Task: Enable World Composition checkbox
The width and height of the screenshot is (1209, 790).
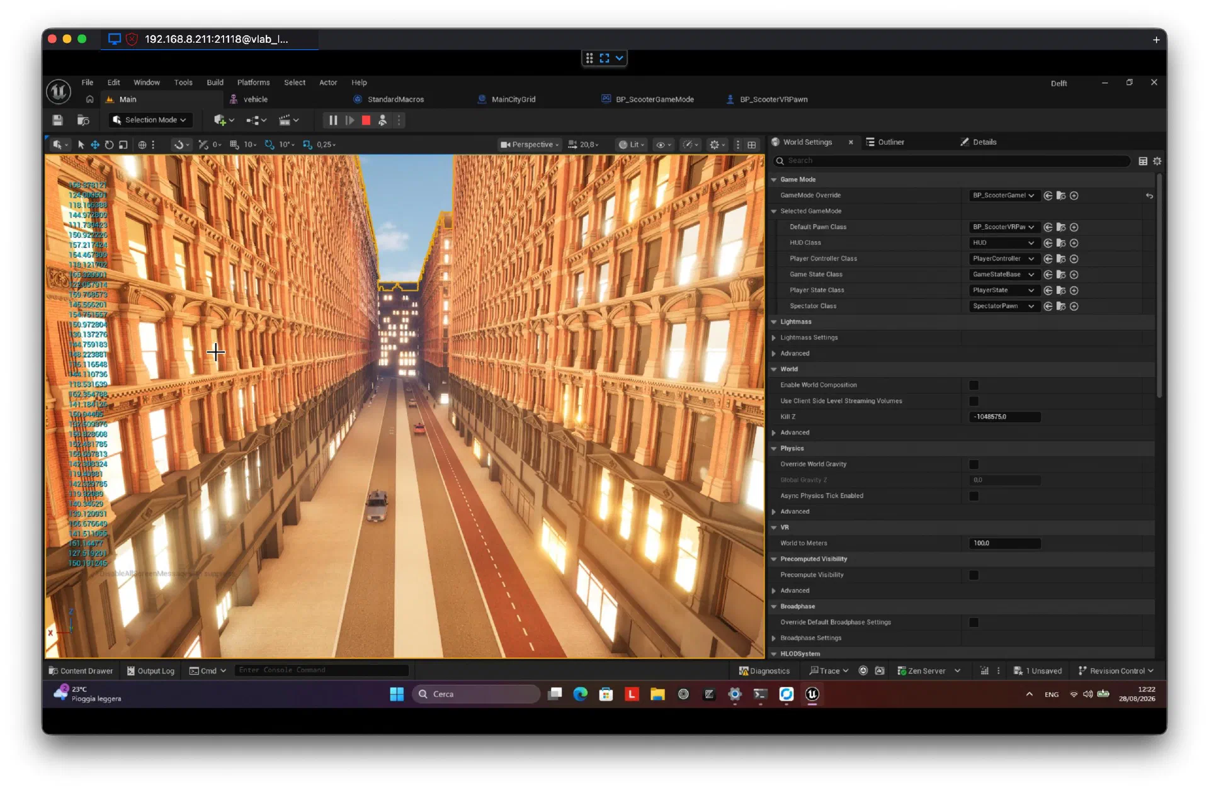Action: coord(974,385)
